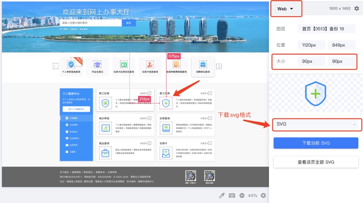Select the eyedropper color picker tool
The height and width of the screenshot is (203, 363).
(222, 196)
